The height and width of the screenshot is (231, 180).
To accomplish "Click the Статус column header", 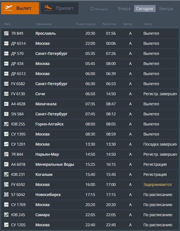I will click(148, 24).
